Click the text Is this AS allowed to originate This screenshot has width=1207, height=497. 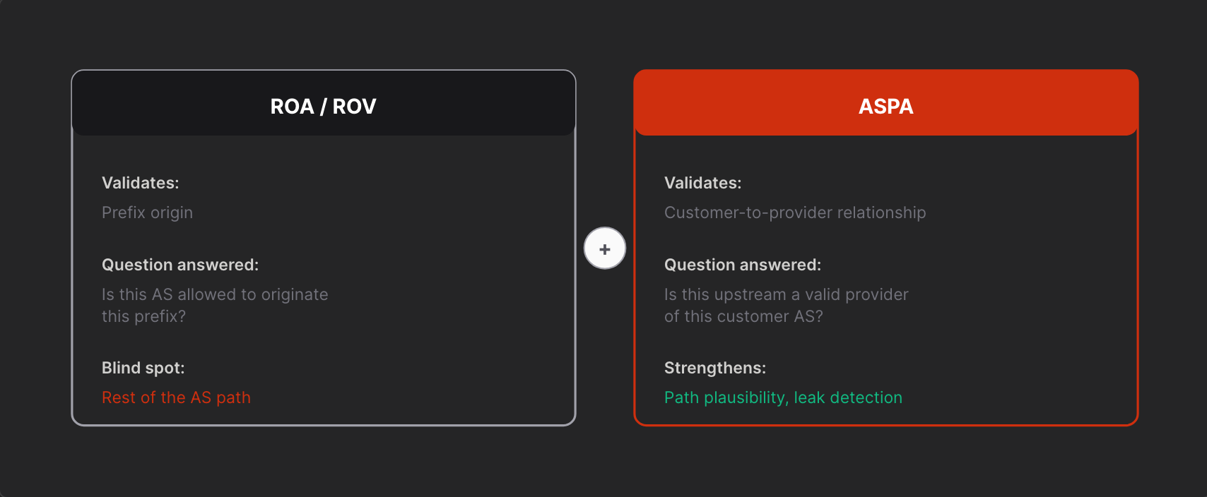(x=215, y=294)
